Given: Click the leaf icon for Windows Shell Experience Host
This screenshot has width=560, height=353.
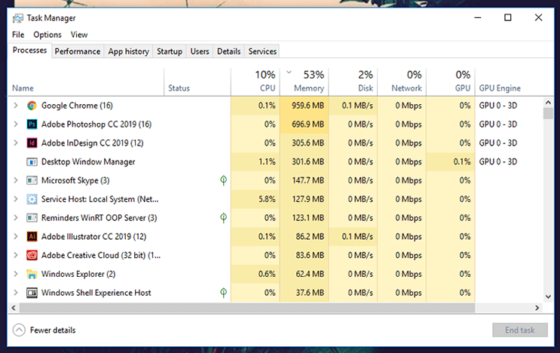Looking at the screenshot, I should [x=224, y=293].
